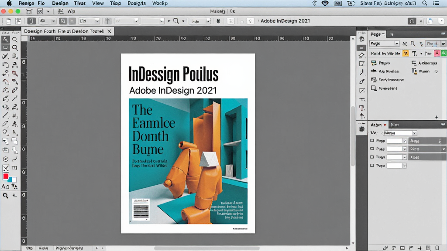Open the zoom level dropdown in control bar
447x251 pixels.
tap(199, 21)
